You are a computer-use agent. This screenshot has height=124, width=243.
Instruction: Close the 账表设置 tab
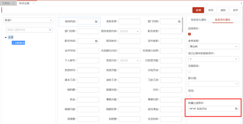pos(33,3)
